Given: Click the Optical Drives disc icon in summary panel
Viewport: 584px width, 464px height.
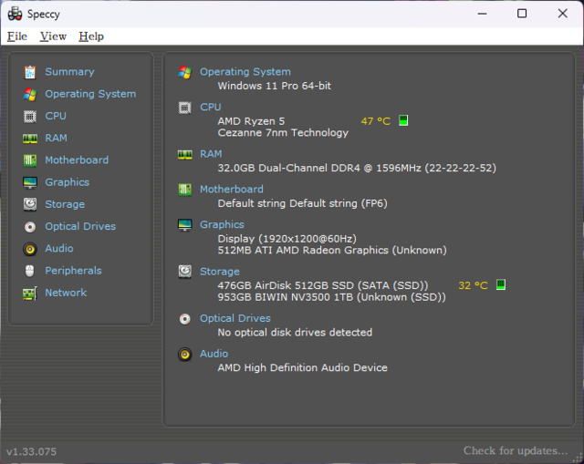Looking at the screenshot, I should [x=184, y=319].
